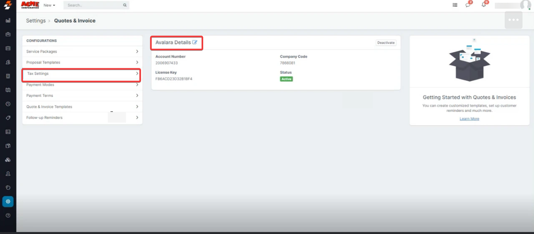Open the notifications bell icon
The height and width of the screenshot is (234, 534).
[484, 4]
